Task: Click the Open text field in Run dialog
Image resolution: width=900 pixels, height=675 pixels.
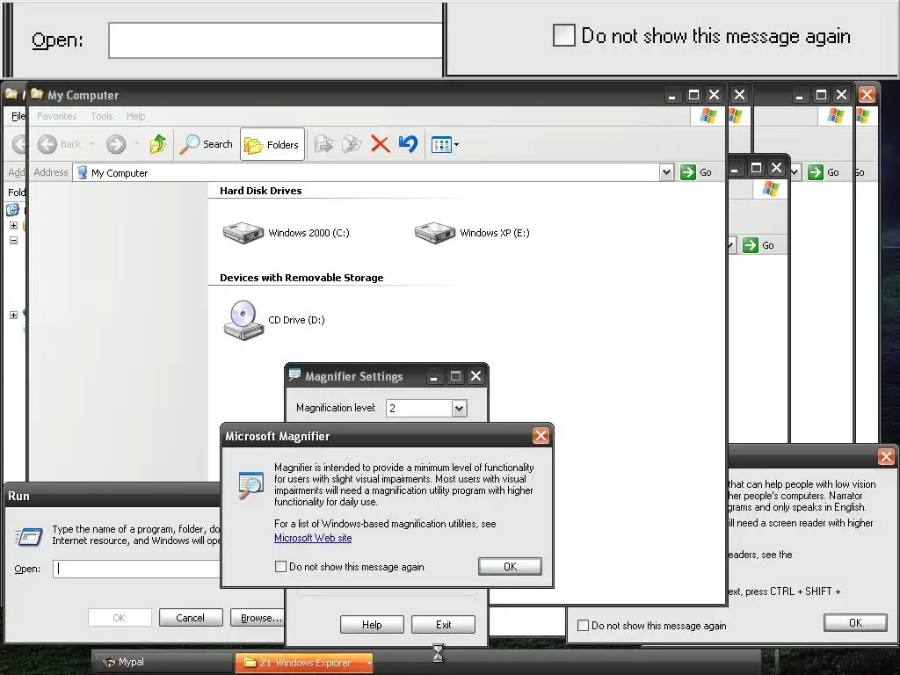Action: [x=136, y=569]
